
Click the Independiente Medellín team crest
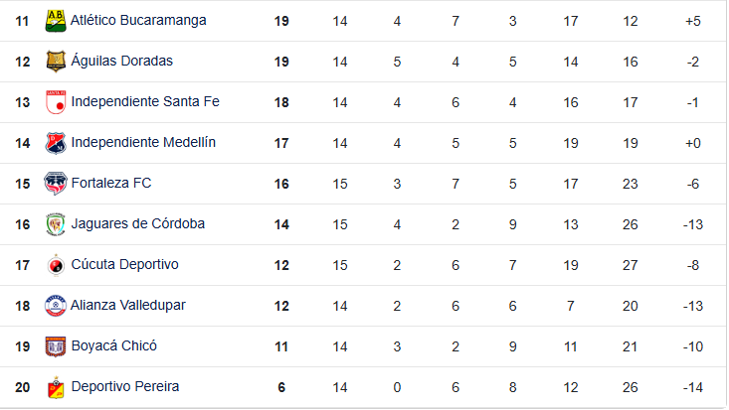[56, 143]
